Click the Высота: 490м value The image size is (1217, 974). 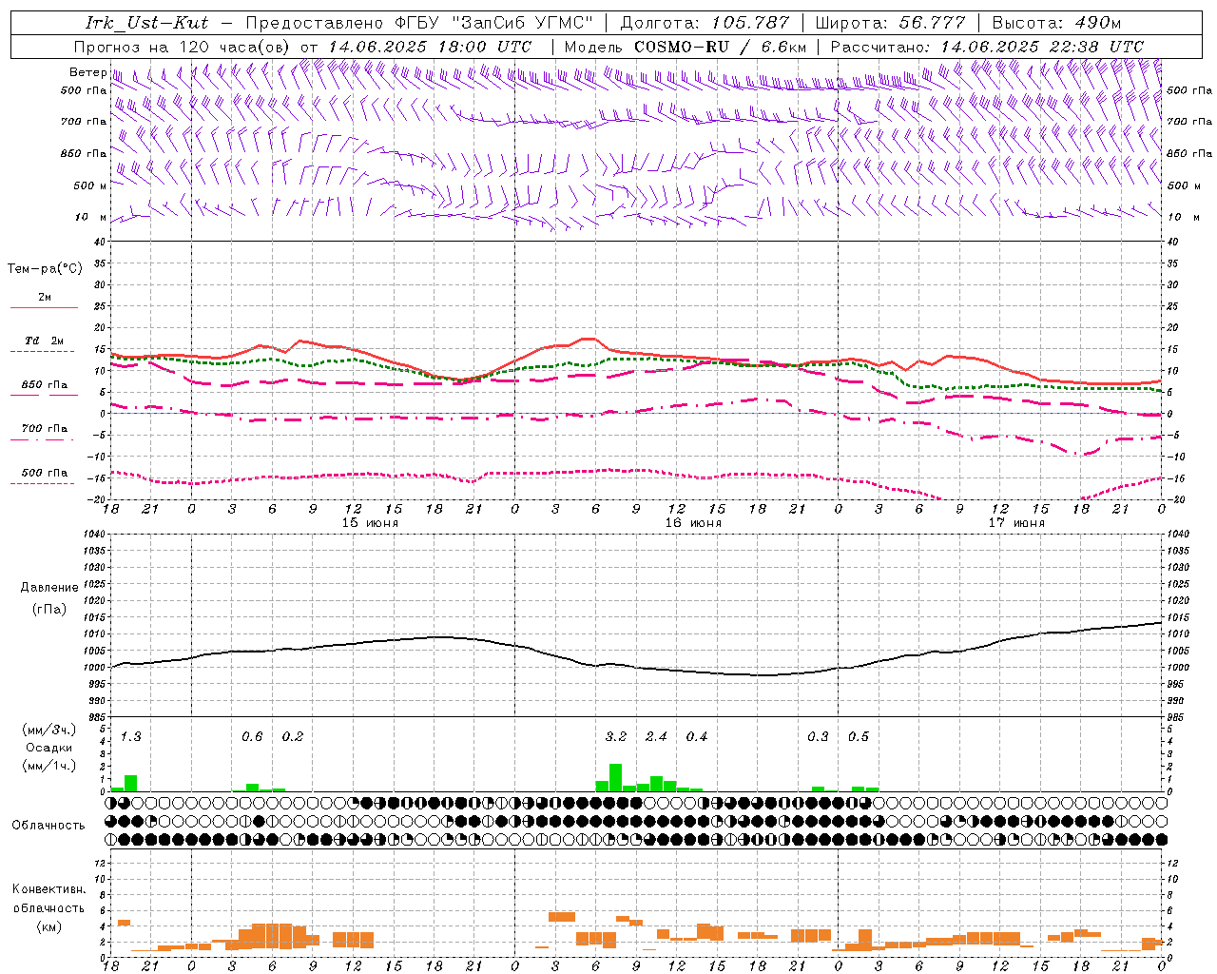coord(1056,23)
